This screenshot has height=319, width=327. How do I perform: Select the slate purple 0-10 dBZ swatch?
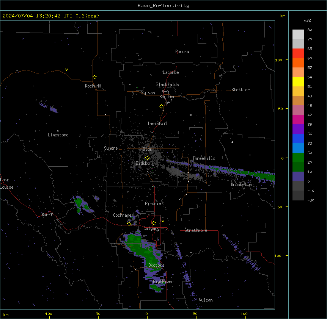[x=298, y=177]
